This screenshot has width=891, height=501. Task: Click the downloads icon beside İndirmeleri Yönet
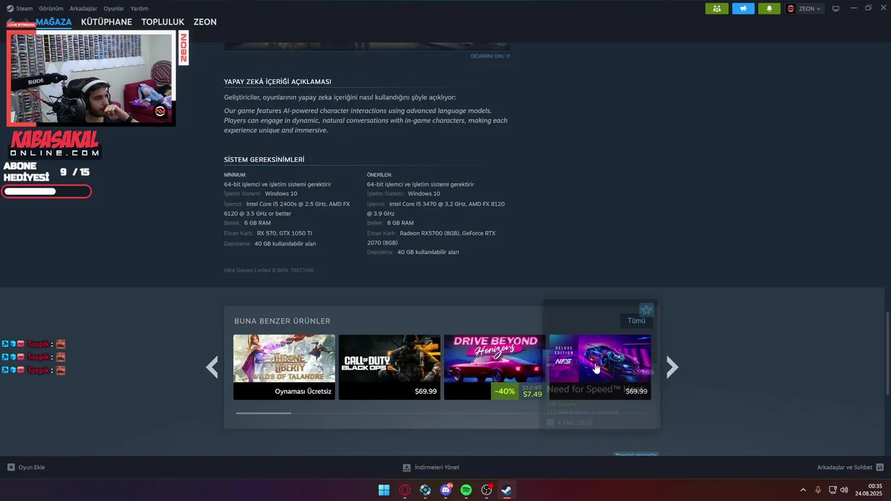click(x=407, y=467)
